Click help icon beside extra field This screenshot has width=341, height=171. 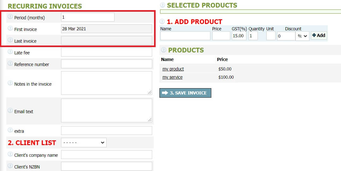click(10, 130)
